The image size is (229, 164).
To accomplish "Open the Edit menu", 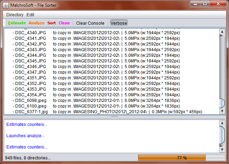I will 30,15.
